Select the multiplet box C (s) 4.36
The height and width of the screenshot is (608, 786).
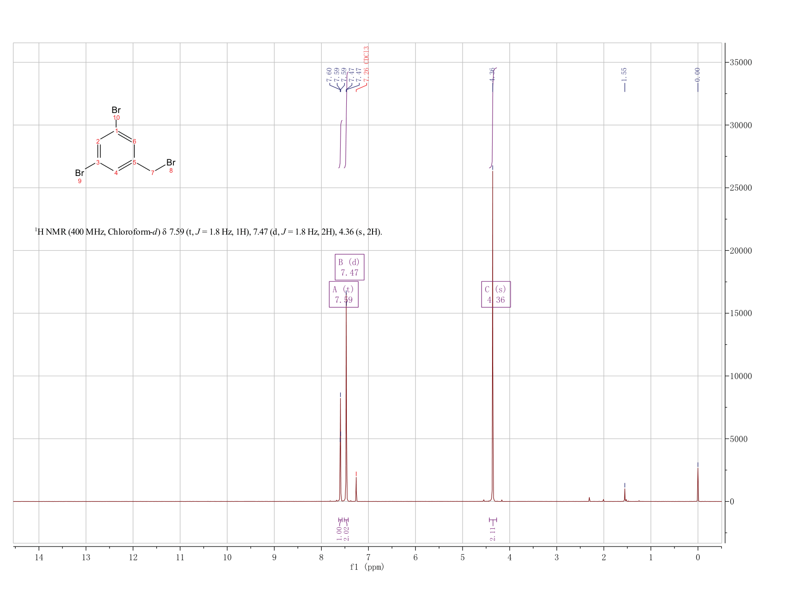click(496, 294)
